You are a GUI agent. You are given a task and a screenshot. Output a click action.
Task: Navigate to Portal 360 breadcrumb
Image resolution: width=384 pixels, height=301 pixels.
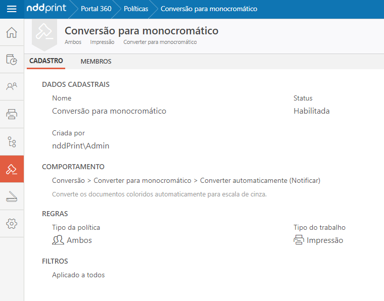click(96, 9)
